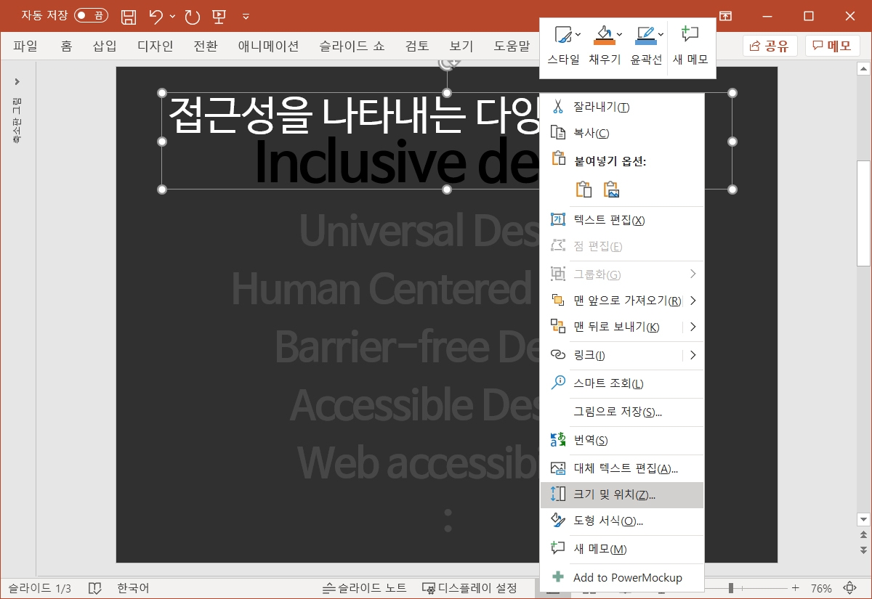872x599 pixels.
Task: Click 번역(S) translate entry
Action: coord(623,440)
